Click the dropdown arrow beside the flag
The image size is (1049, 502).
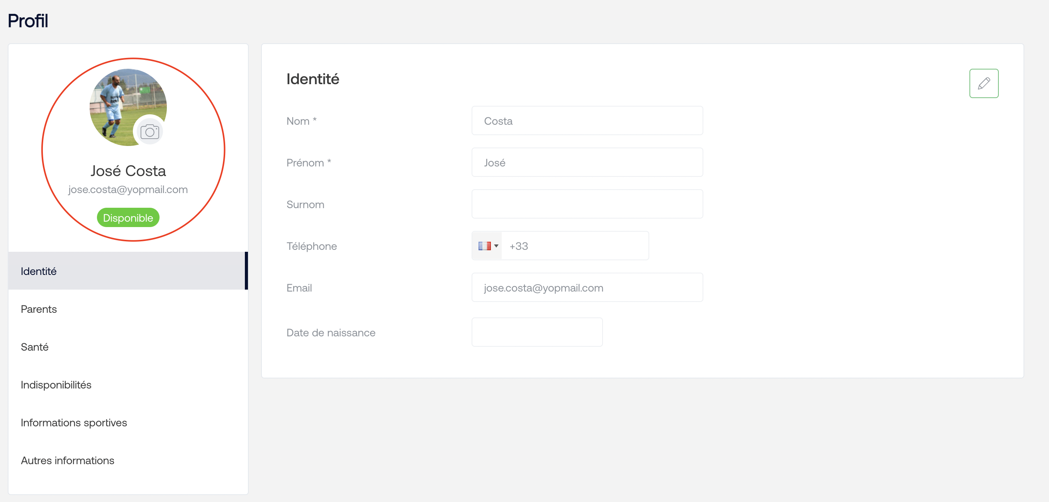(496, 246)
